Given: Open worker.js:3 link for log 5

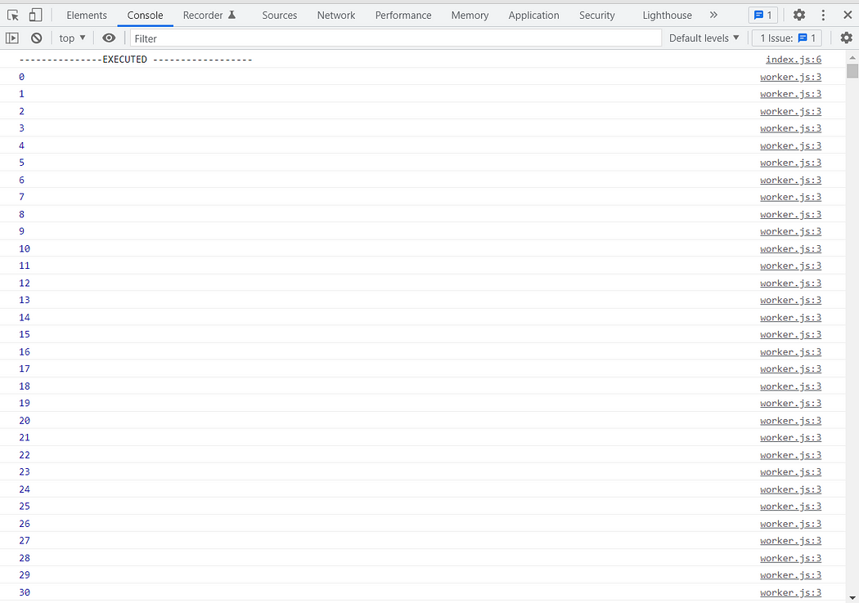Looking at the screenshot, I should (x=790, y=163).
